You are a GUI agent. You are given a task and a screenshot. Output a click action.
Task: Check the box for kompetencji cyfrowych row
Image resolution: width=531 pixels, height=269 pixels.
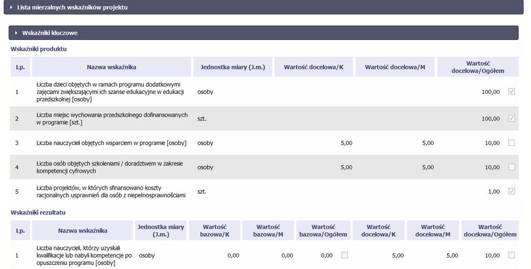click(511, 167)
